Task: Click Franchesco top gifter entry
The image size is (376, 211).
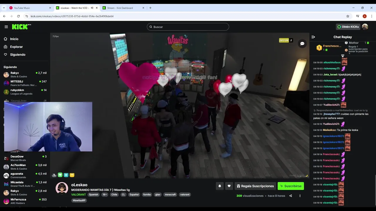Action: click(329, 48)
